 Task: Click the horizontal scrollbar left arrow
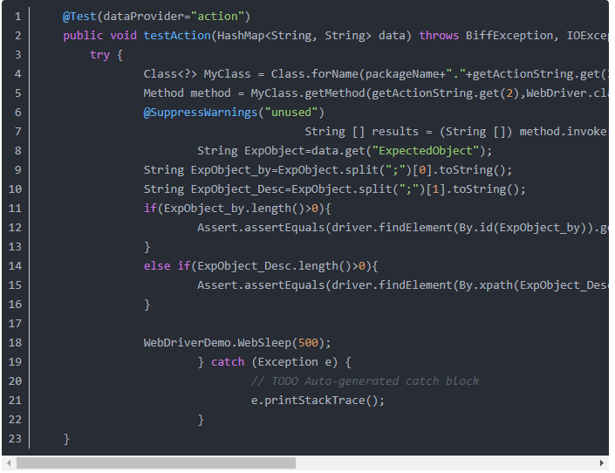click(x=9, y=463)
